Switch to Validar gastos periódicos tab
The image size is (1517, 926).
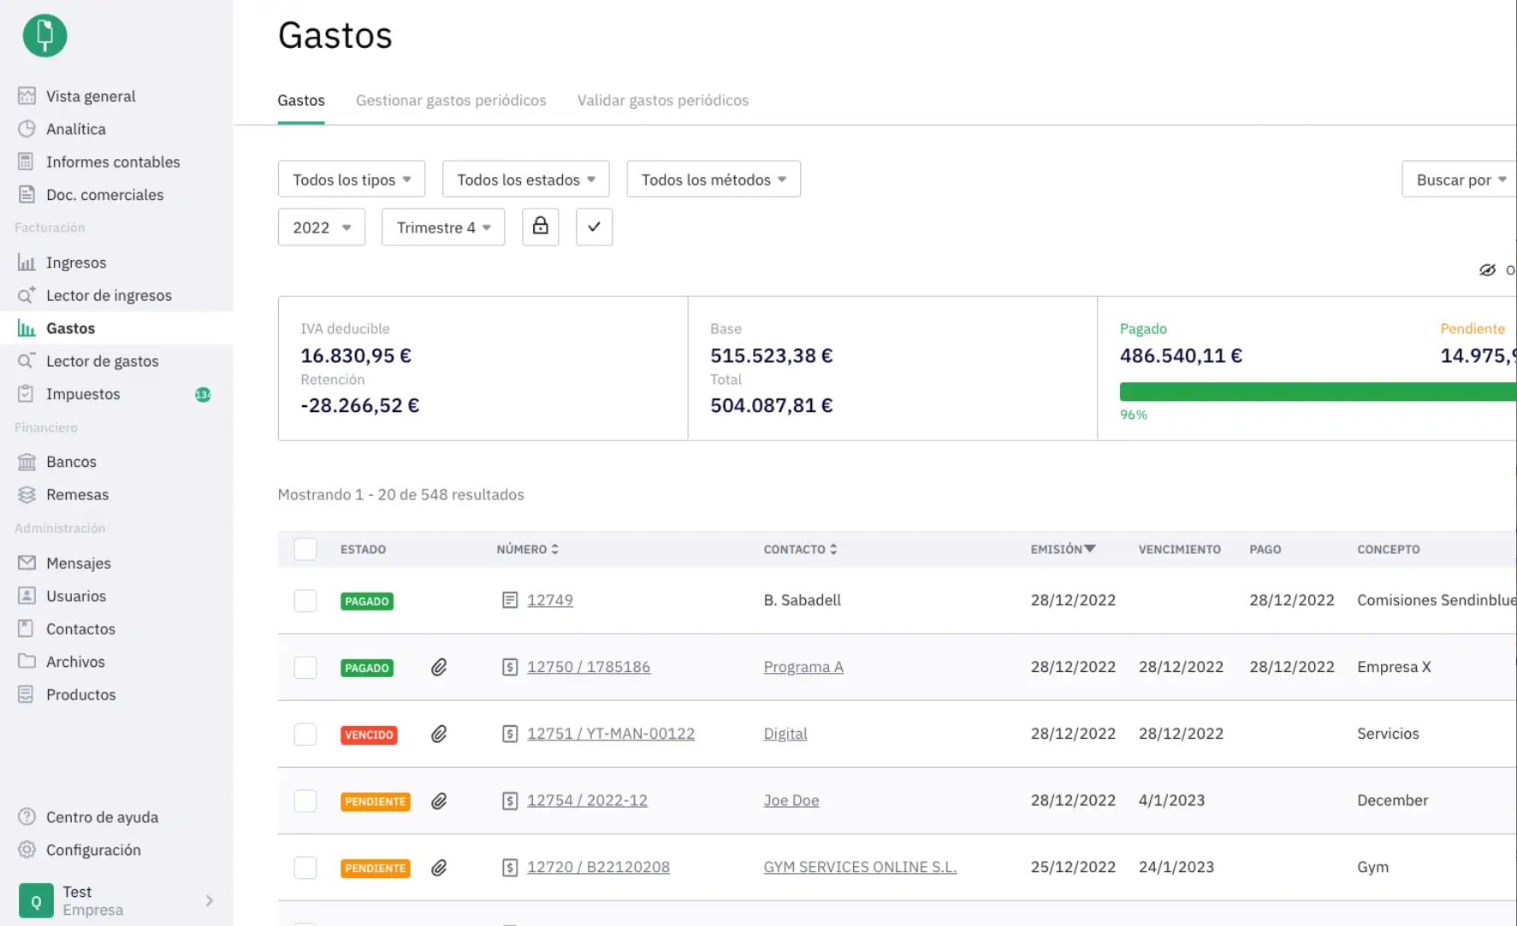point(663,100)
